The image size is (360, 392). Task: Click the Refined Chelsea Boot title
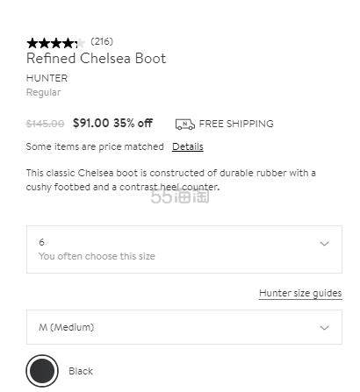97,58
